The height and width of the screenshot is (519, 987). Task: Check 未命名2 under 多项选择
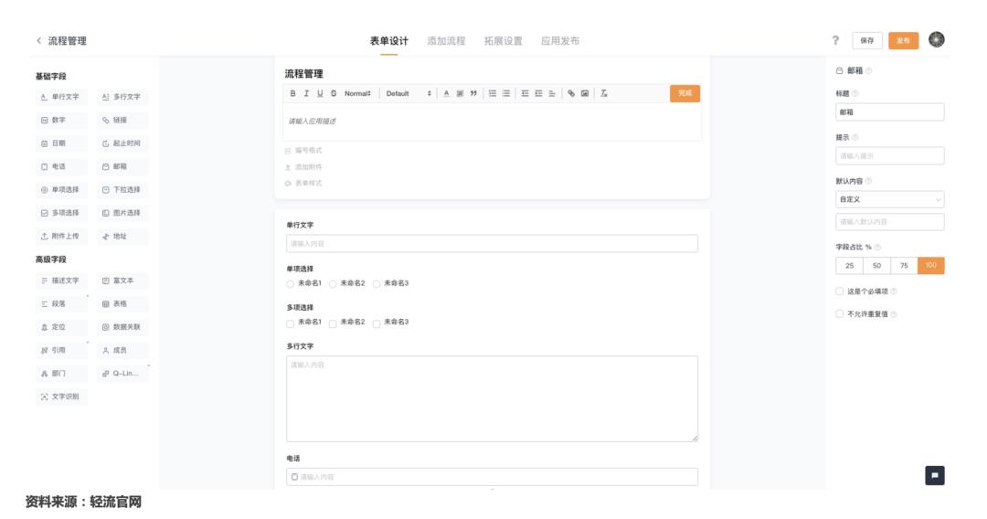[333, 323]
